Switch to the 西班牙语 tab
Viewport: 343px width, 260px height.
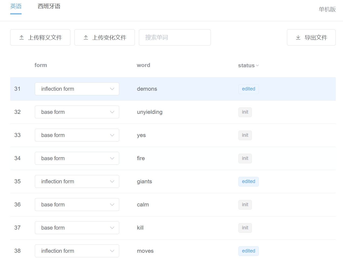[x=49, y=6]
